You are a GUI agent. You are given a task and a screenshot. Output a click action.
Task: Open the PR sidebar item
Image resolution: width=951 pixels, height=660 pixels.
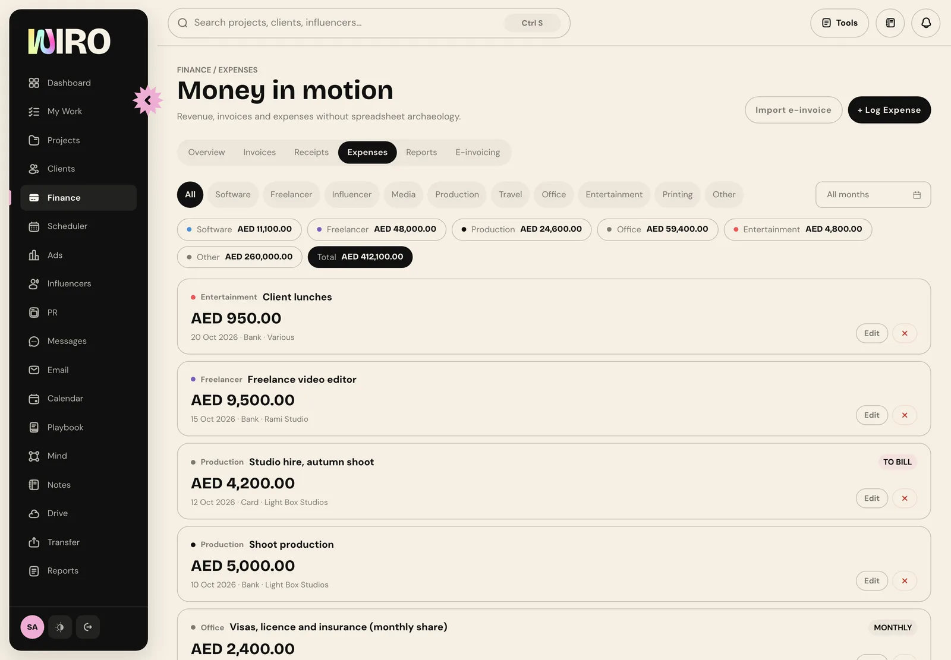click(x=78, y=312)
